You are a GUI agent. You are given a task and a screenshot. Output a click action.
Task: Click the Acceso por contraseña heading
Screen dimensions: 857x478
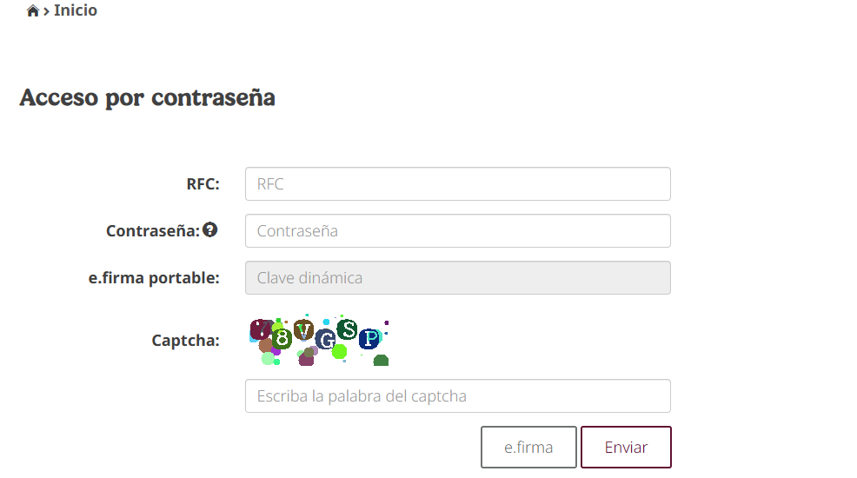pos(147,97)
